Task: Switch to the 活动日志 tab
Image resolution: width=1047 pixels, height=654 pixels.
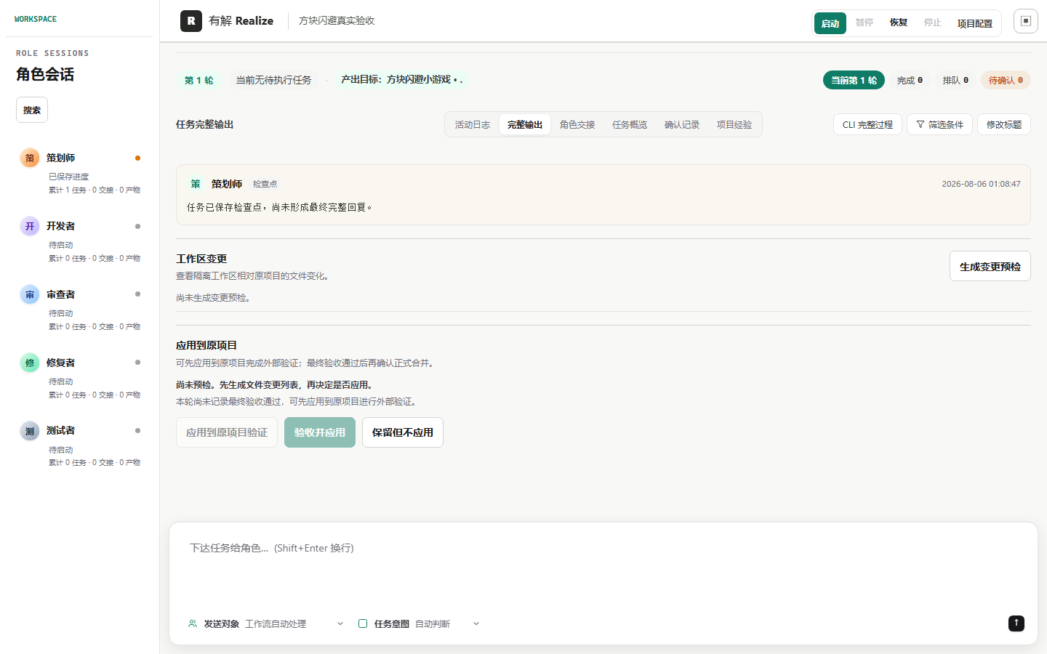Action: [x=473, y=124]
